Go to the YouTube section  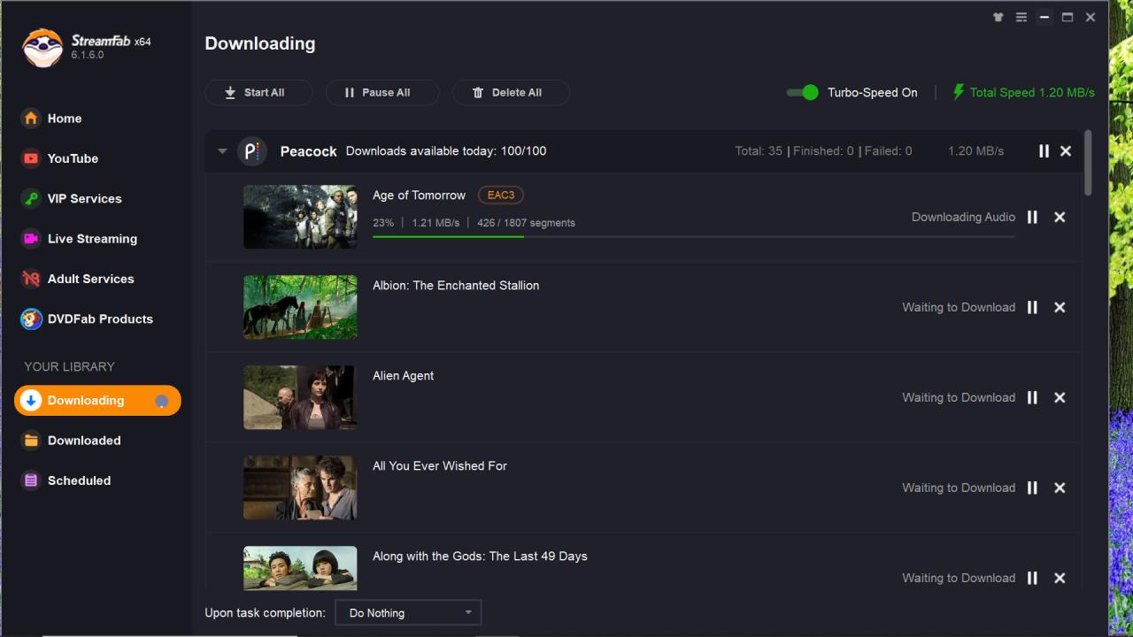[x=73, y=158]
